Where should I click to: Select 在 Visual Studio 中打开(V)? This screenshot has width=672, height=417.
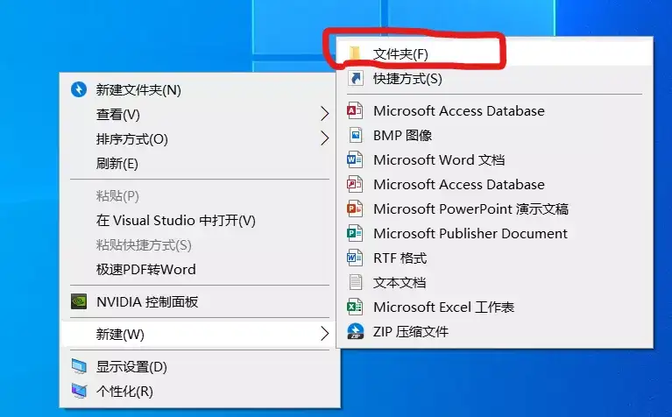[176, 220]
